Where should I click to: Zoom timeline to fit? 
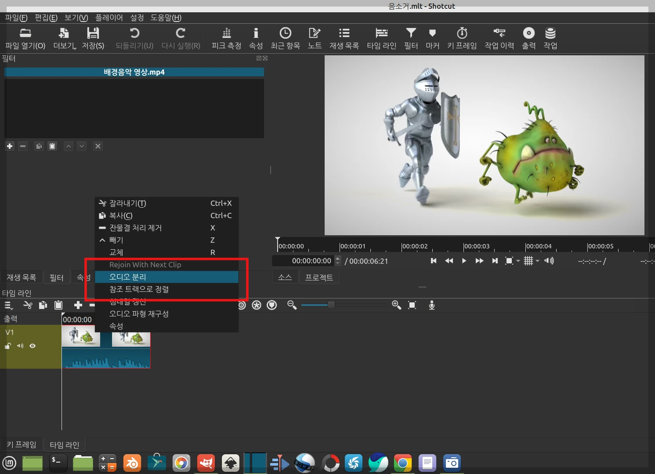click(x=412, y=305)
